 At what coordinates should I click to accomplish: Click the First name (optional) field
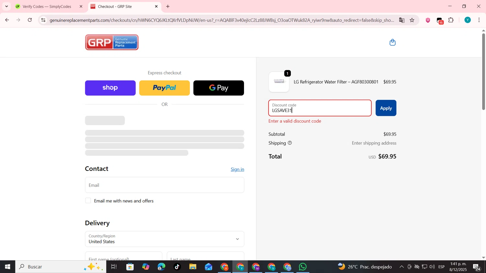tap(123, 256)
